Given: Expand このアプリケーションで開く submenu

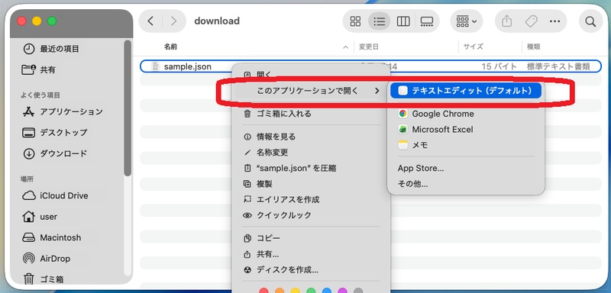Looking at the screenshot, I should coord(311,91).
